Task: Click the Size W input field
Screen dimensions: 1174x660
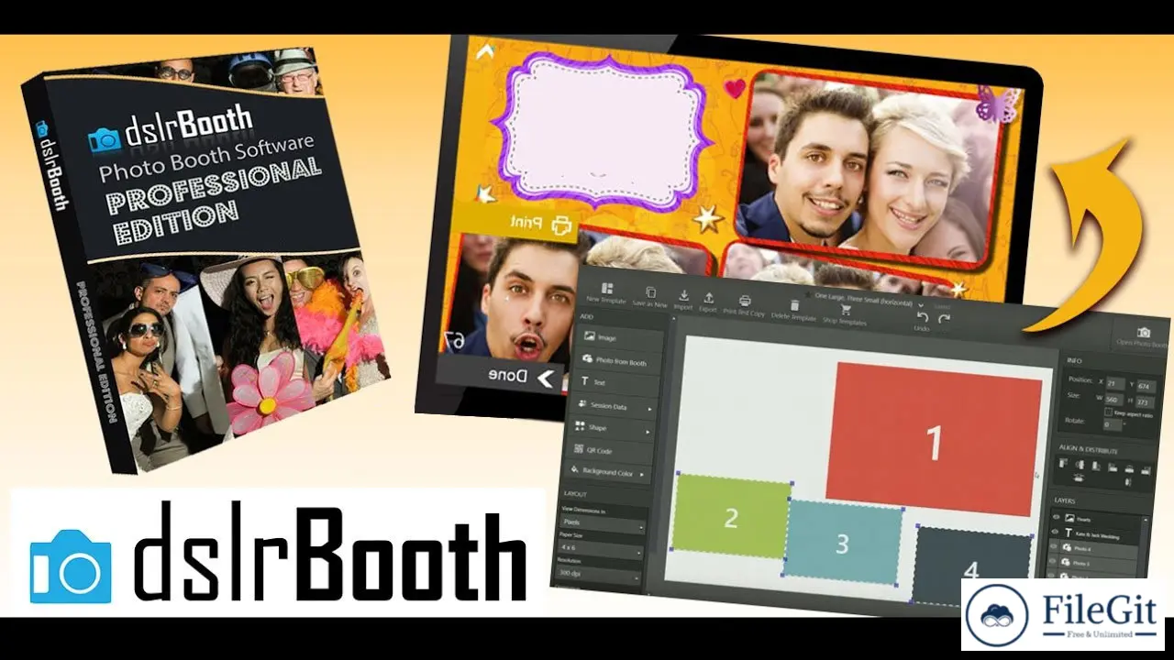Action: point(1114,399)
